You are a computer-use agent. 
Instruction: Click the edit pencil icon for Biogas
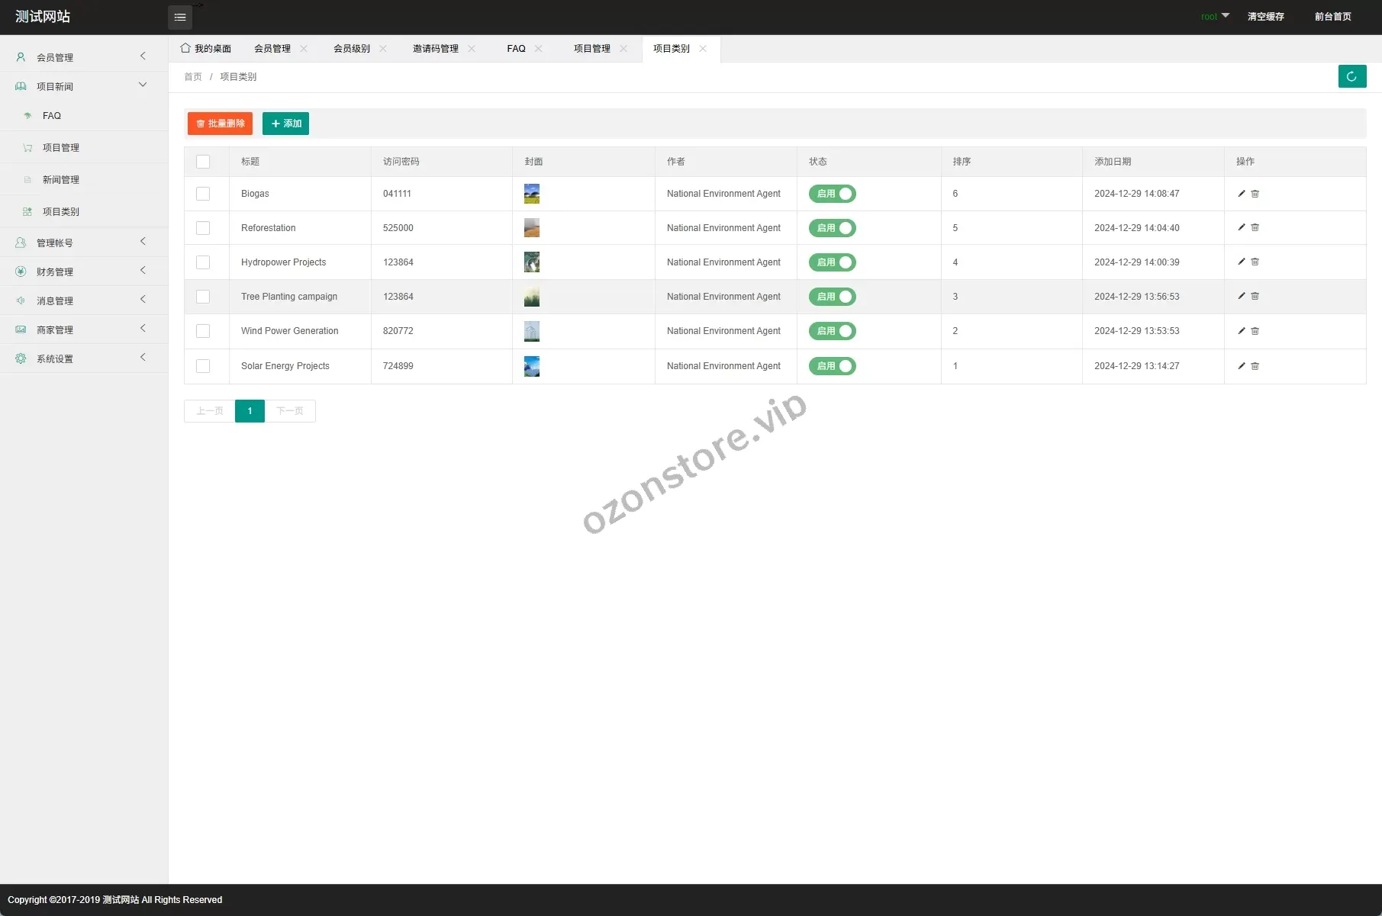click(1241, 194)
